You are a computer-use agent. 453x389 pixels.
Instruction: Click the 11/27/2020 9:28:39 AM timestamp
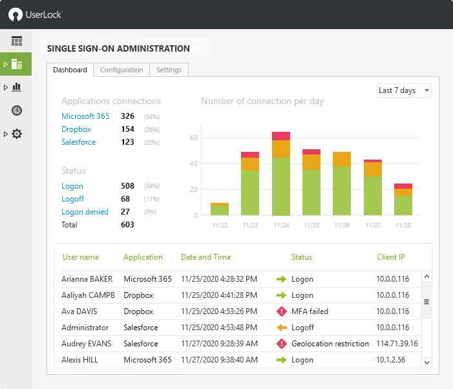pos(219,344)
